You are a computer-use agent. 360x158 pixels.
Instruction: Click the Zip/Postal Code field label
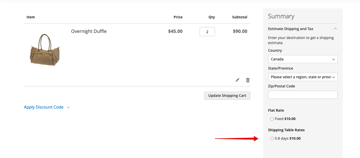(281, 86)
